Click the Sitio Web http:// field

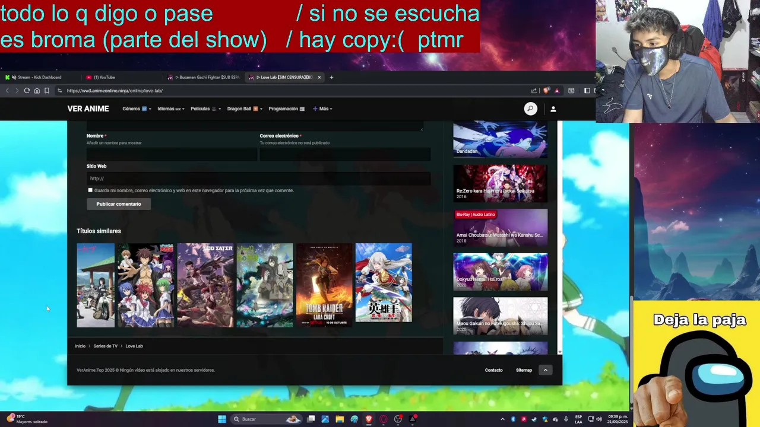[x=258, y=179]
